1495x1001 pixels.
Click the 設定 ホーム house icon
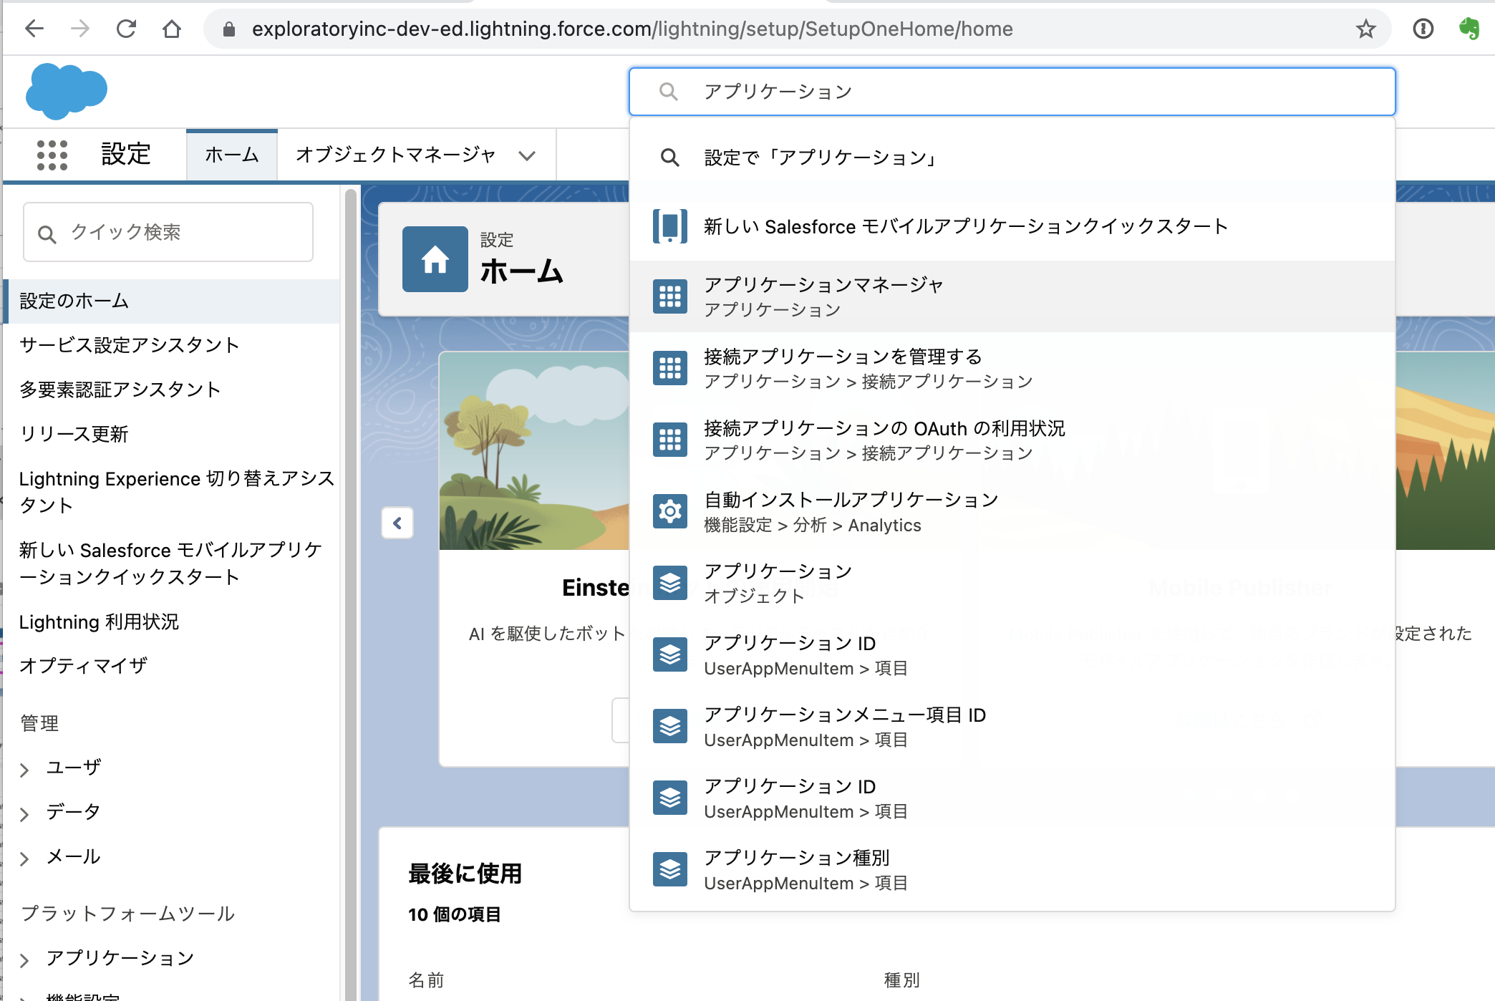[x=435, y=259]
